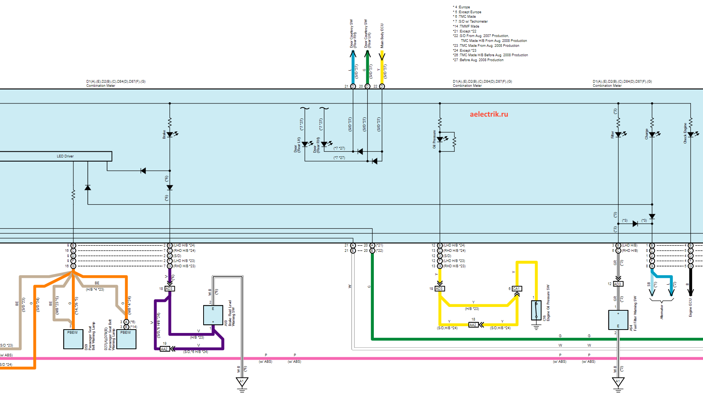The width and height of the screenshot is (703, 393).
Task: Select the Engine Oil Pressure switch symbol
Action: (536, 310)
